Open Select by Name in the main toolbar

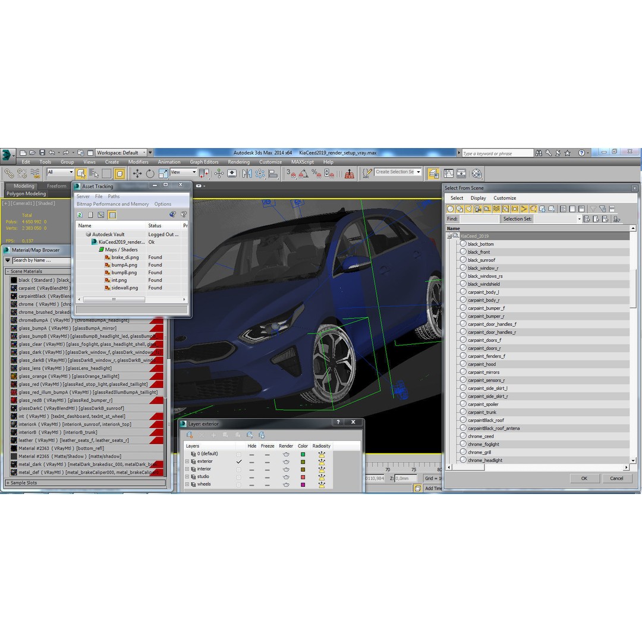[94, 174]
